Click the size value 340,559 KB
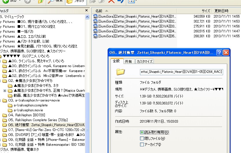241x153 pixels. (x=202, y=16)
